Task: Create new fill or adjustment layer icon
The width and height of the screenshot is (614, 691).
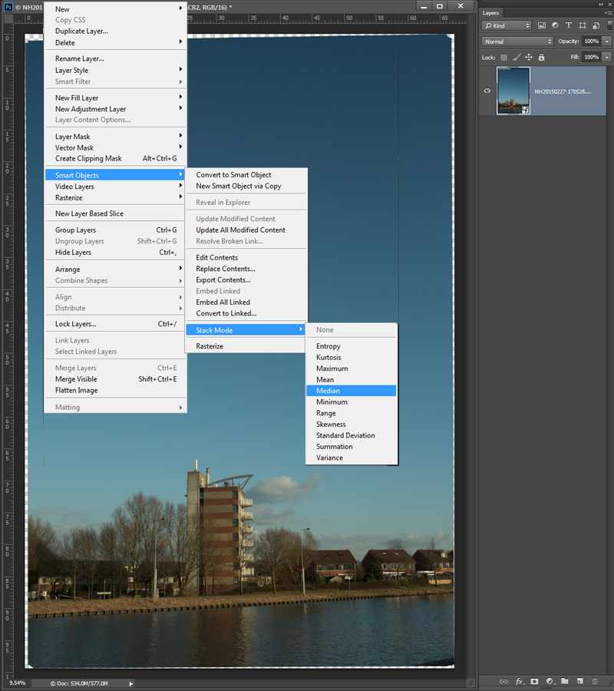Action: tap(550, 681)
